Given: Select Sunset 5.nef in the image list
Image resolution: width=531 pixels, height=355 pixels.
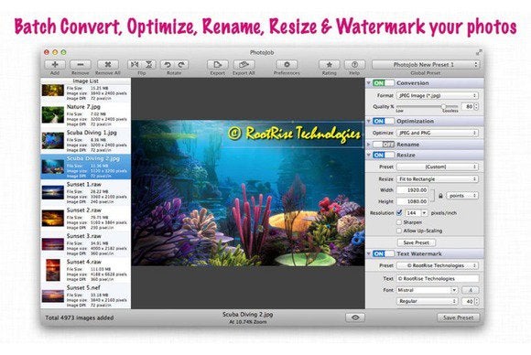Looking at the screenshot, I should pos(86,296).
